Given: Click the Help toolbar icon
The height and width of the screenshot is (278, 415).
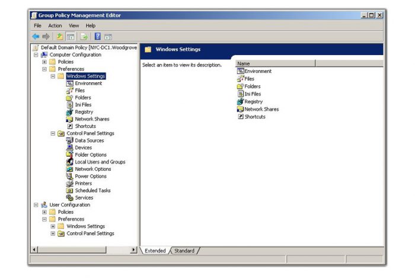Looking at the screenshot, I should pos(98,36).
